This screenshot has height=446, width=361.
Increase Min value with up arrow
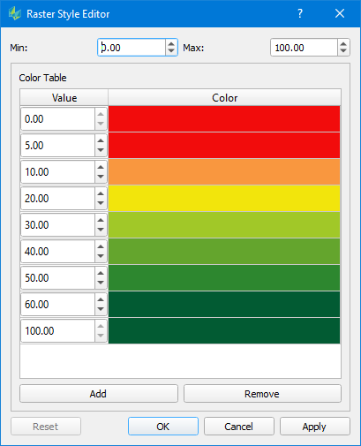(x=171, y=44)
